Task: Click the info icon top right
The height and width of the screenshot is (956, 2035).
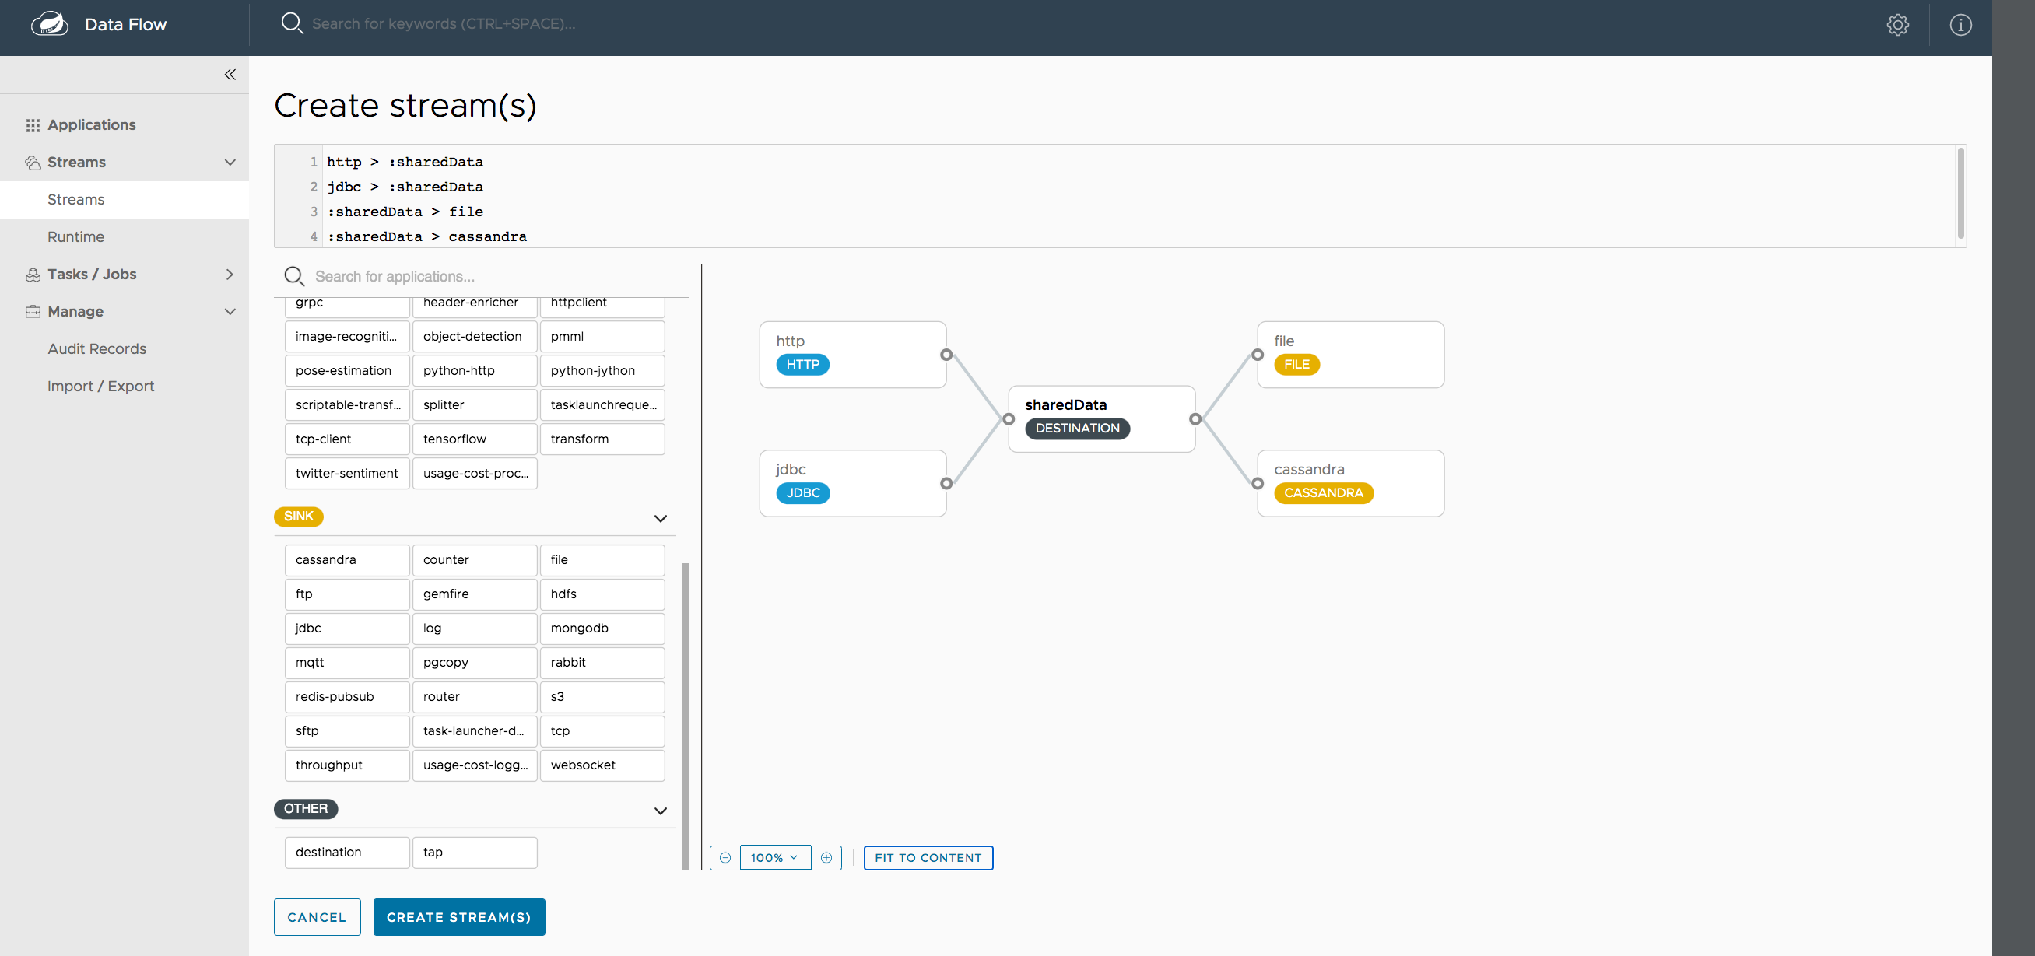Action: click(1960, 22)
